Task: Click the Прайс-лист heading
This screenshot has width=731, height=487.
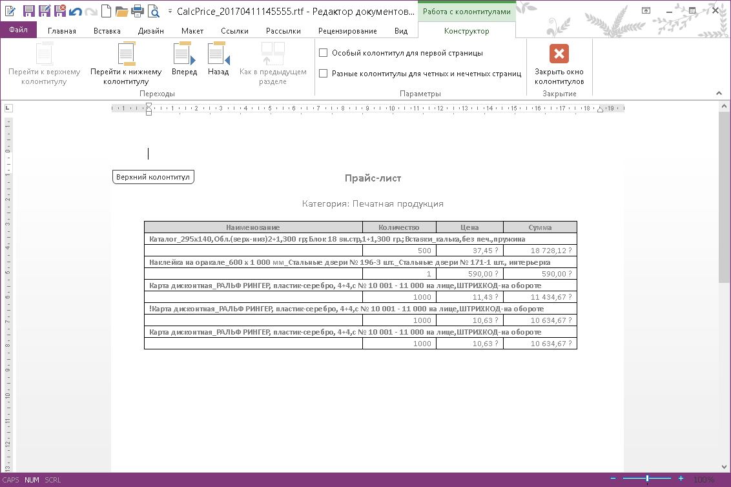Action: pos(373,178)
